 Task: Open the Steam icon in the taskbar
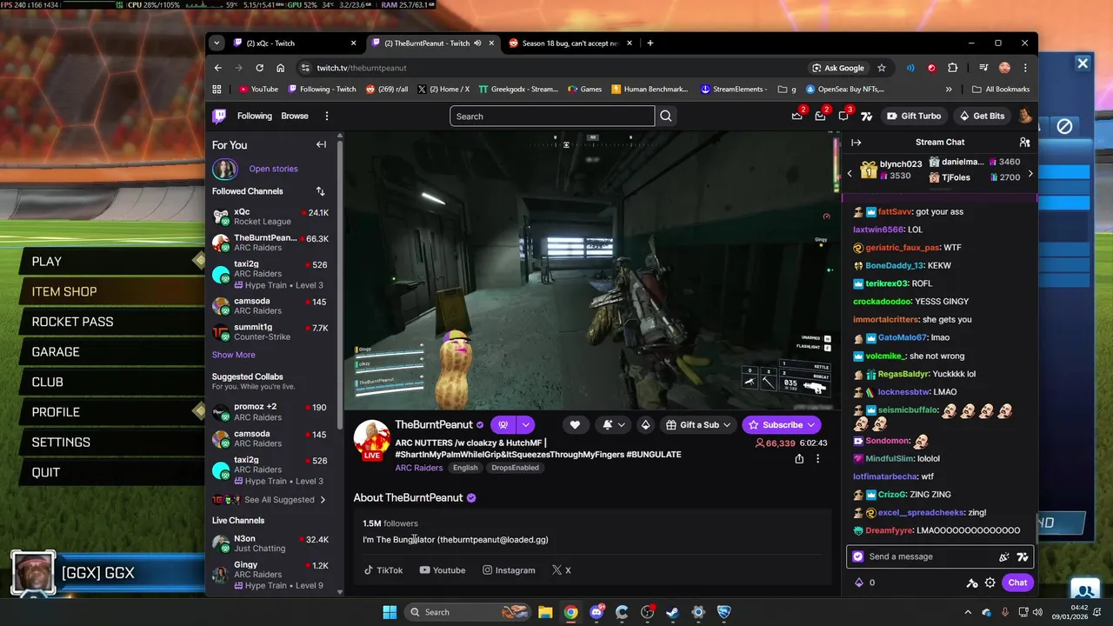coord(673,612)
